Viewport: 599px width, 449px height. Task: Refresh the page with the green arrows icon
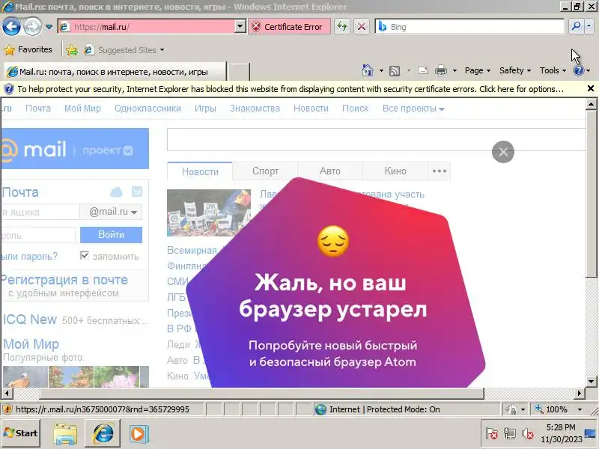point(342,27)
